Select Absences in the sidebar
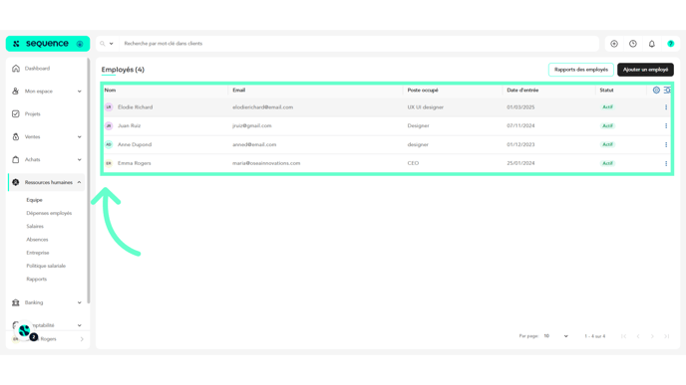The height and width of the screenshot is (385, 686). pyautogui.click(x=37, y=240)
